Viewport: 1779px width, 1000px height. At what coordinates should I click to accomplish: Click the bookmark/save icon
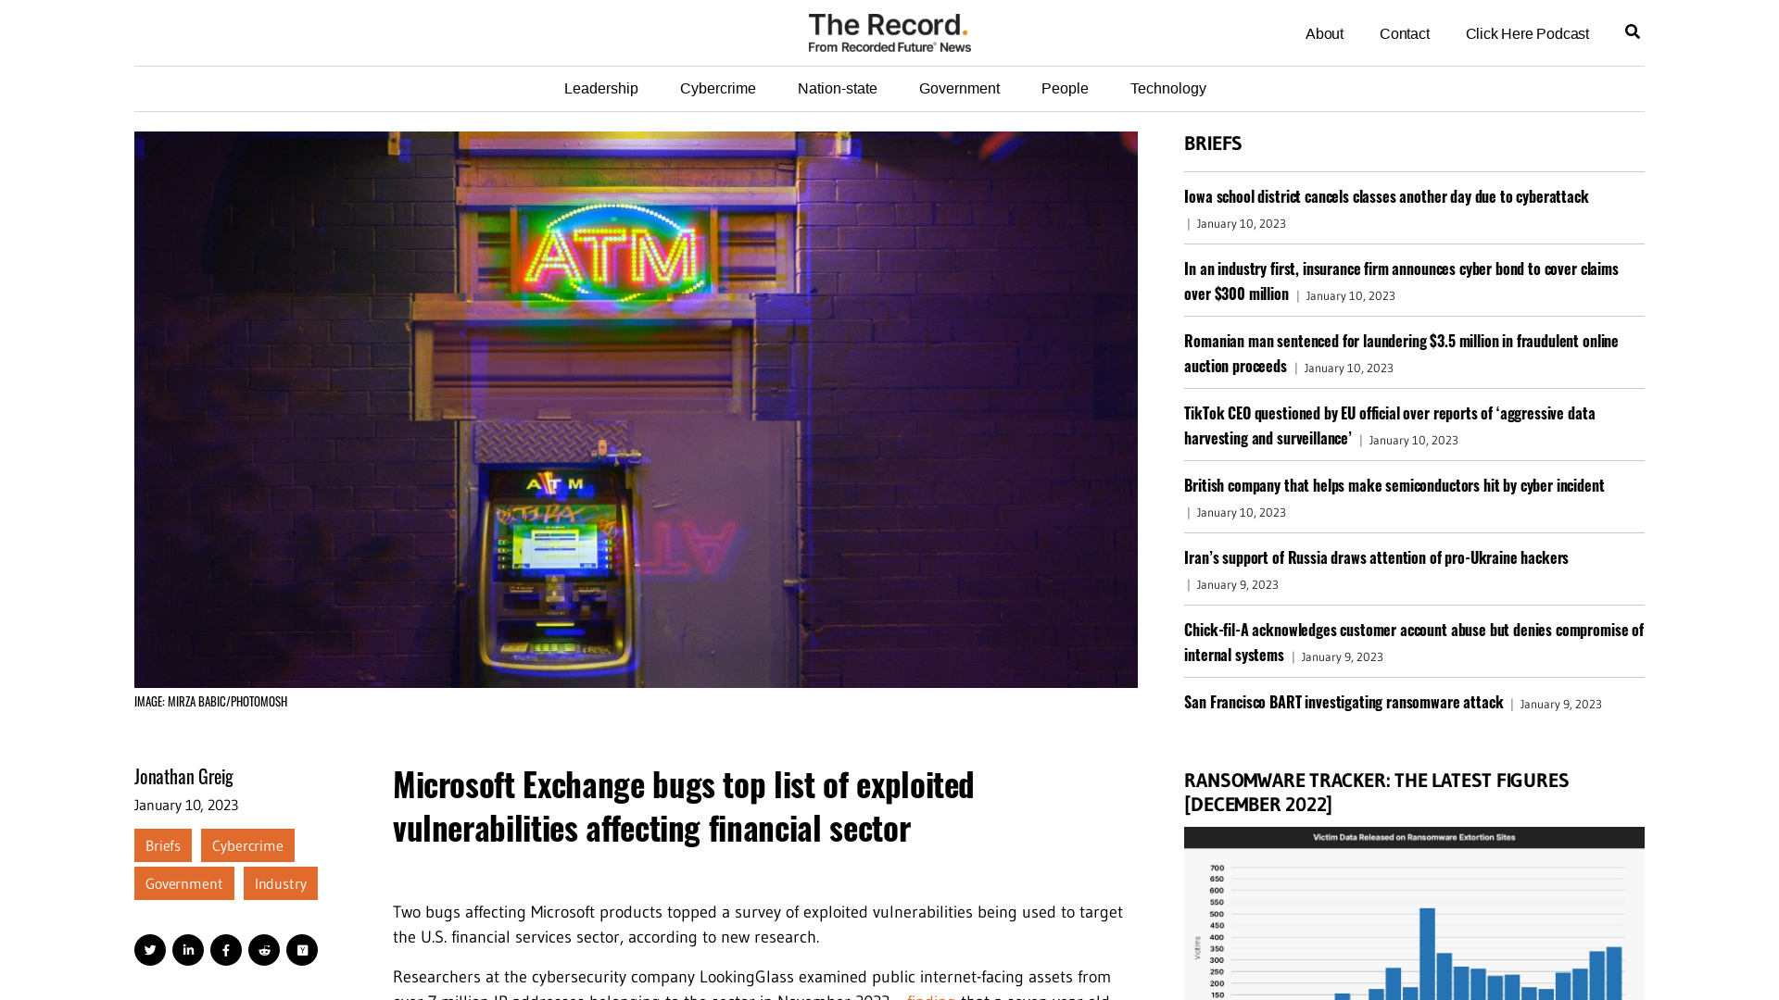tap(302, 950)
